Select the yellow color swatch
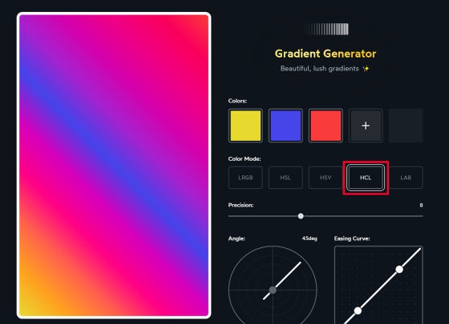 pyautogui.click(x=245, y=126)
